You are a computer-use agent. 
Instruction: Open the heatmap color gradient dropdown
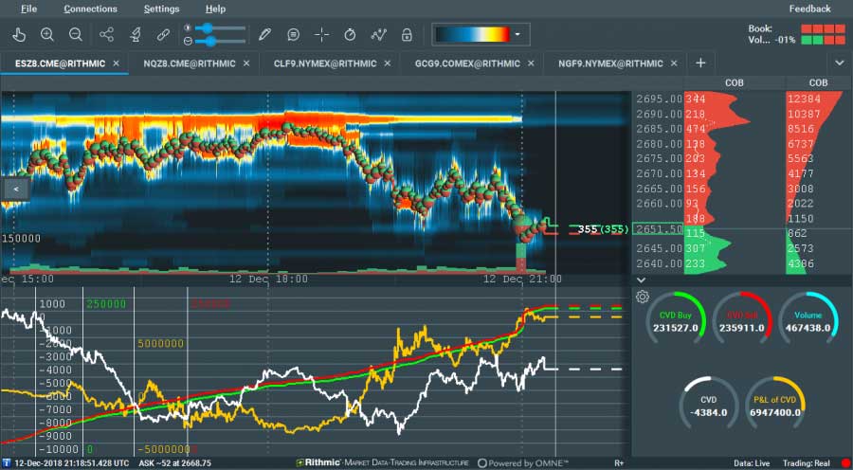[517, 35]
